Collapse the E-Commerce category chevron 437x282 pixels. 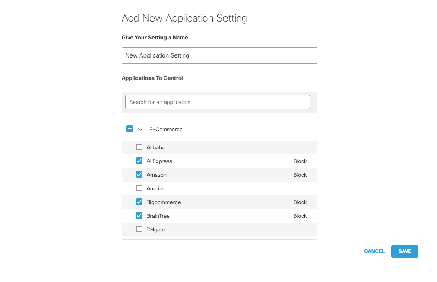point(140,130)
